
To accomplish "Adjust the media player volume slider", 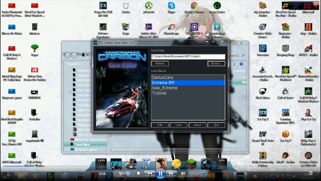I will click(203, 173).
